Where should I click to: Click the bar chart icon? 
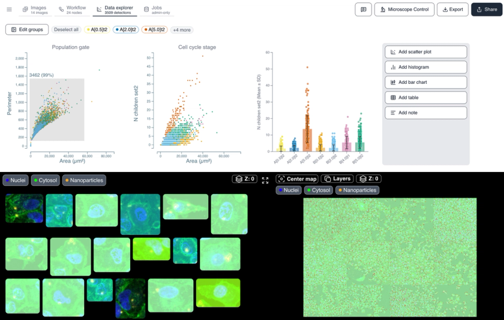pos(393,82)
